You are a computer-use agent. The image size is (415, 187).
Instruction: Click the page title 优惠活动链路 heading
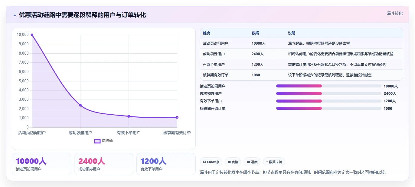click(x=82, y=15)
